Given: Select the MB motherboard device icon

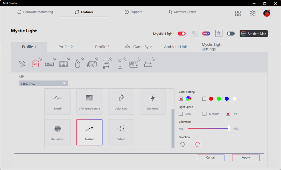Looking at the screenshot, I should click(35, 64).
